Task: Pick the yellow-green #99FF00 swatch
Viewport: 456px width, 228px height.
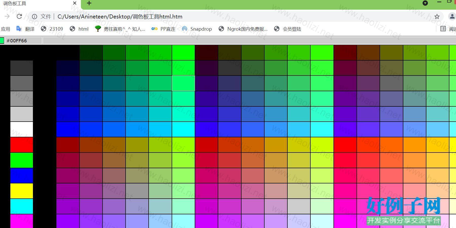Action: [183, 145]
